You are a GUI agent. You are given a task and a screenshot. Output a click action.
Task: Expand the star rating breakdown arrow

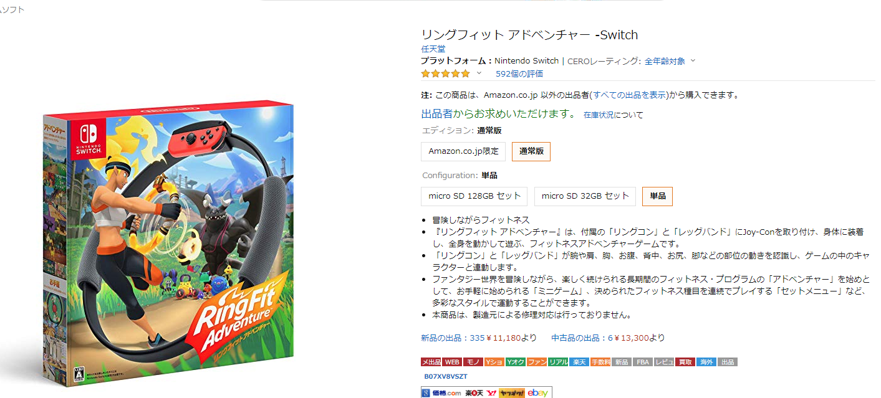click(479, 73)
